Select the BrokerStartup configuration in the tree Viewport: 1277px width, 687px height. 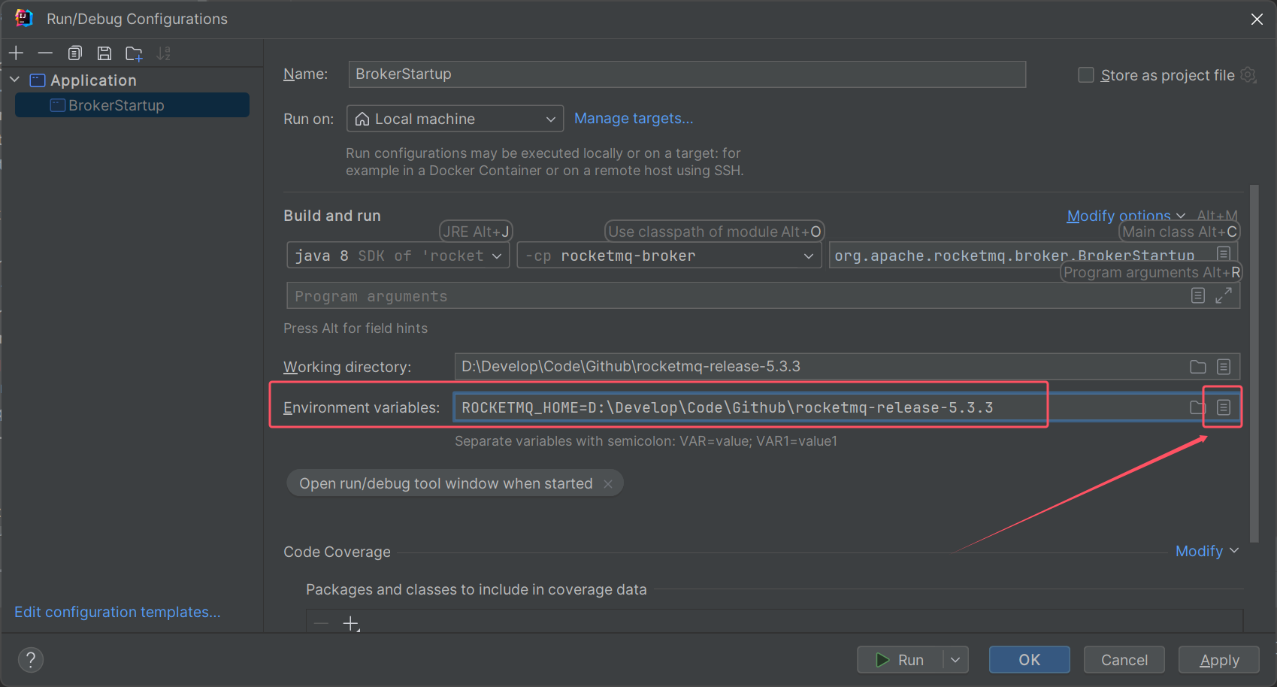coord(132,105)
